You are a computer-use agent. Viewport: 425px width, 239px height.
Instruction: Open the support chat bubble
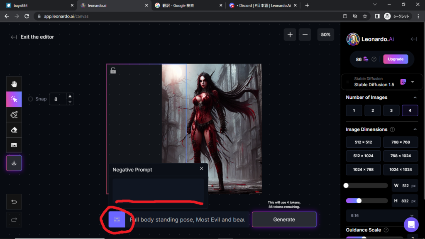(411, 225)
